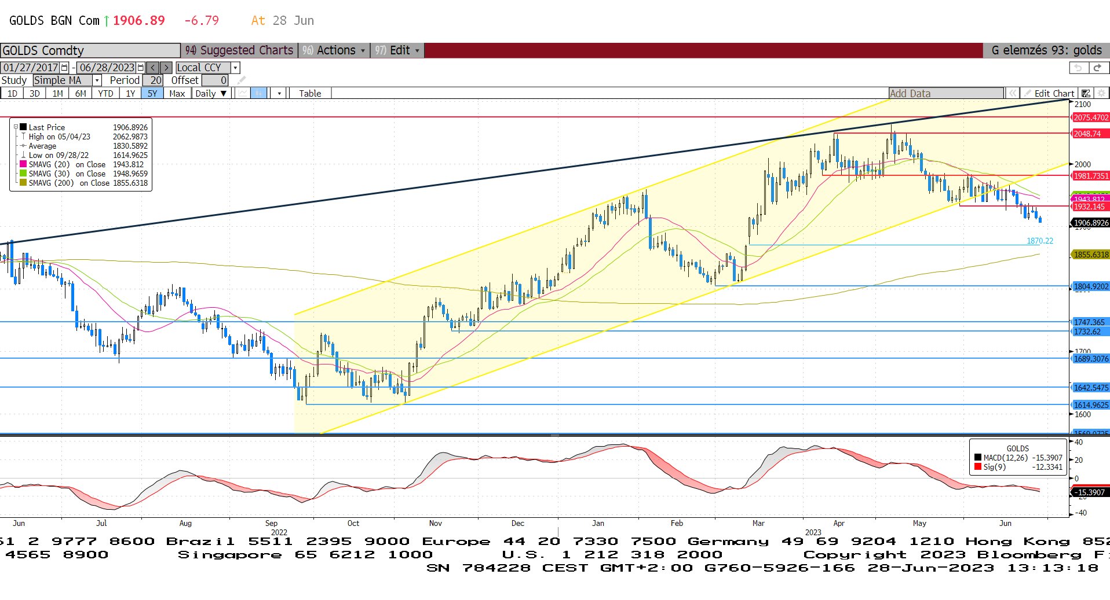Click the 1870.22 chart annotation
1110x600 pixels.
pos(1040,241)
